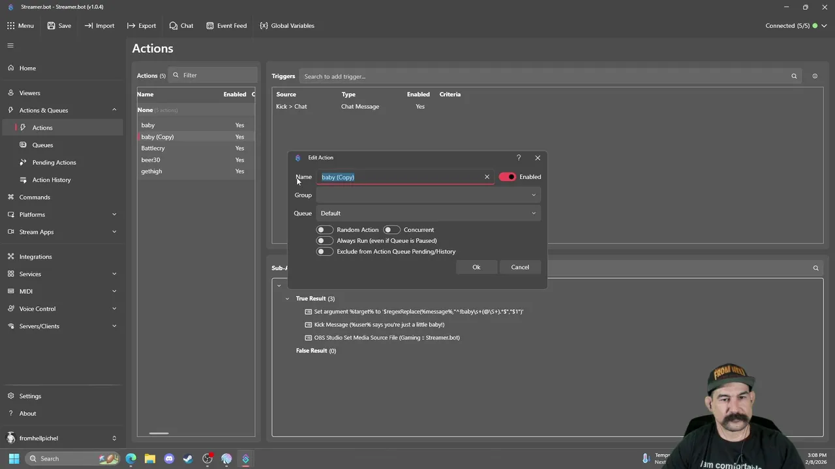
Task: Expand the Services section
Action: click(62, 274)
